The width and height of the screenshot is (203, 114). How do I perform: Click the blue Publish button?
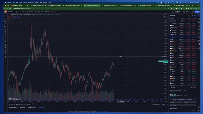197,12
